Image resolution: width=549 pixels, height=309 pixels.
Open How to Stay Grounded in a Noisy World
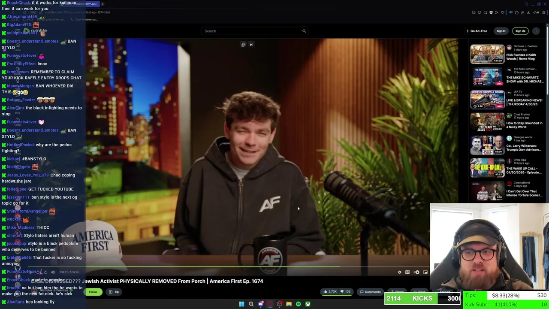487,122
